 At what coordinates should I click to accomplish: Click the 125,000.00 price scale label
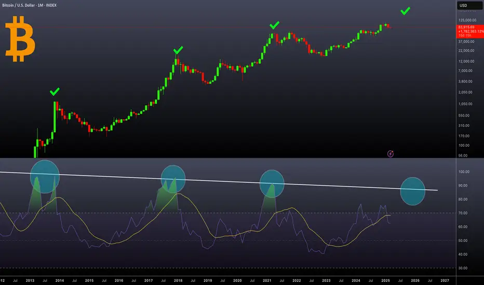click(x=467, y=20)
